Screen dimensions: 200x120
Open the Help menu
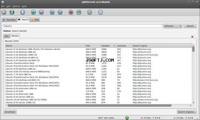[24, 6]
